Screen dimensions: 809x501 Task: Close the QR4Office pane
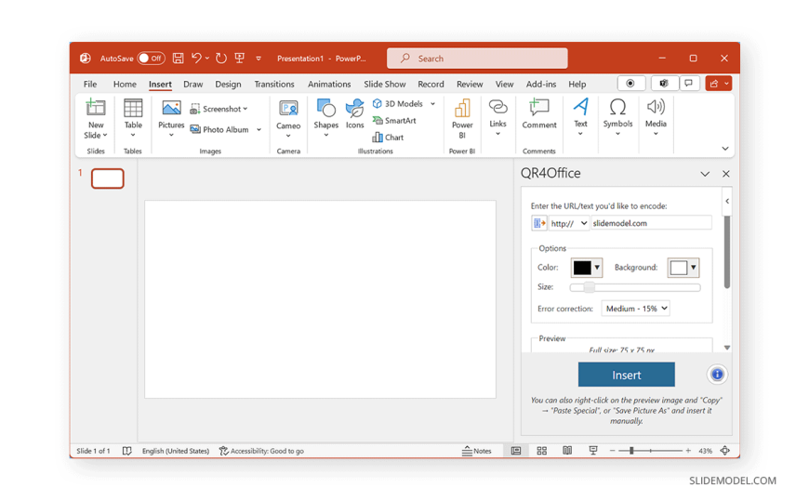pyautogui.click(x=726, y=174)
